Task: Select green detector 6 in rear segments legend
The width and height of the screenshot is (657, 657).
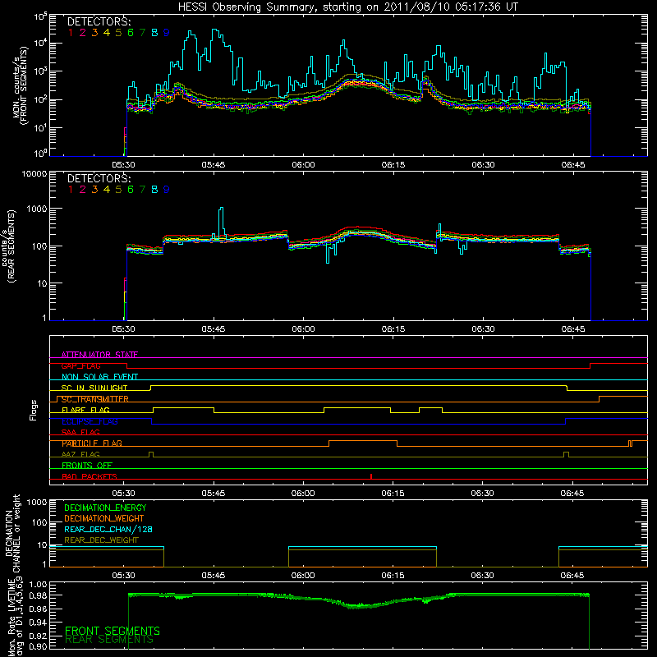Action: [x=131, y=190]
